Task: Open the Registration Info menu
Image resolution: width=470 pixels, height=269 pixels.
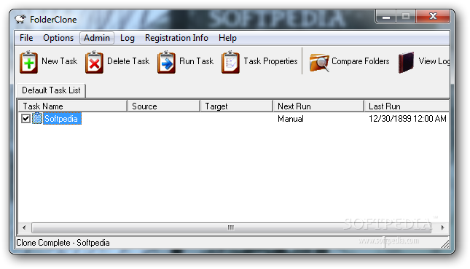Action: pyautogui.click(x=176, y=38)
